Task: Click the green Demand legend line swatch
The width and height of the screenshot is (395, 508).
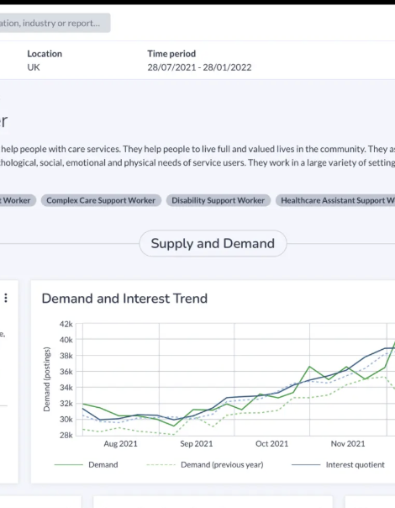Action: tap(69, 464)
